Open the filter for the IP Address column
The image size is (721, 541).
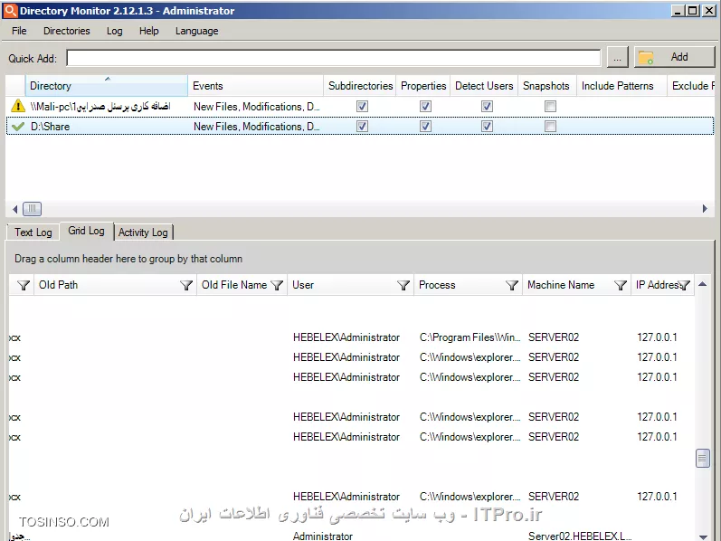(684, 285)
